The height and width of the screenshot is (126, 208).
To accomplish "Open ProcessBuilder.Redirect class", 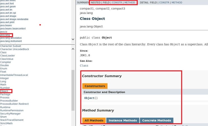I will 14,104.
